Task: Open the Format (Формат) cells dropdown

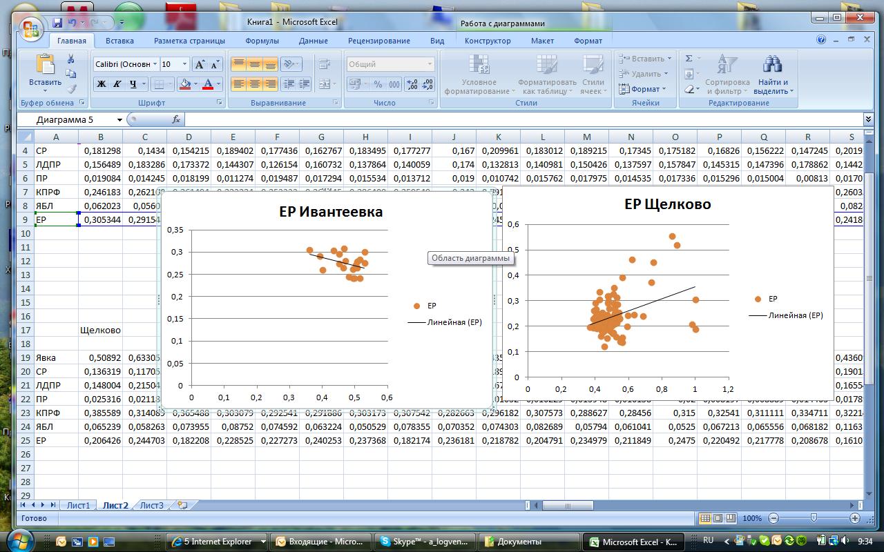Action: point(642,89)
